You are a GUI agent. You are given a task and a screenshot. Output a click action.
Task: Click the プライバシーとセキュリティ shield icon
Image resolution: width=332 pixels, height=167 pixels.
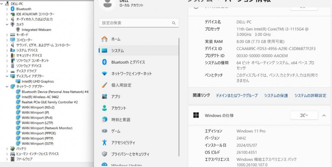pyautogui.click(x=104, y=154)
